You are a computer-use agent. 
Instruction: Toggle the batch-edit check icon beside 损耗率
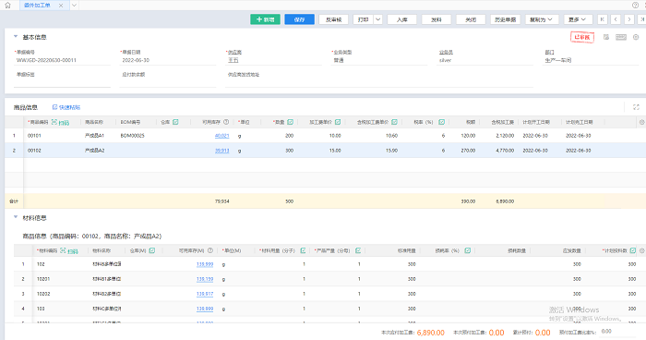tap(467, 250)
